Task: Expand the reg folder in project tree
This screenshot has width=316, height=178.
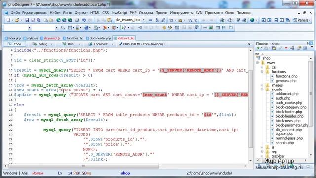Action: pyautogui.click(x=262, y=152)
